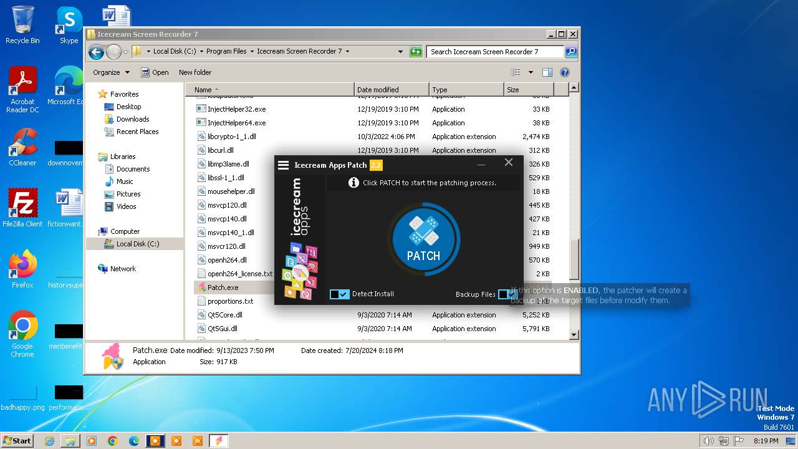Click the round PATCH button
798x449 pixels.
pos(424,239)
